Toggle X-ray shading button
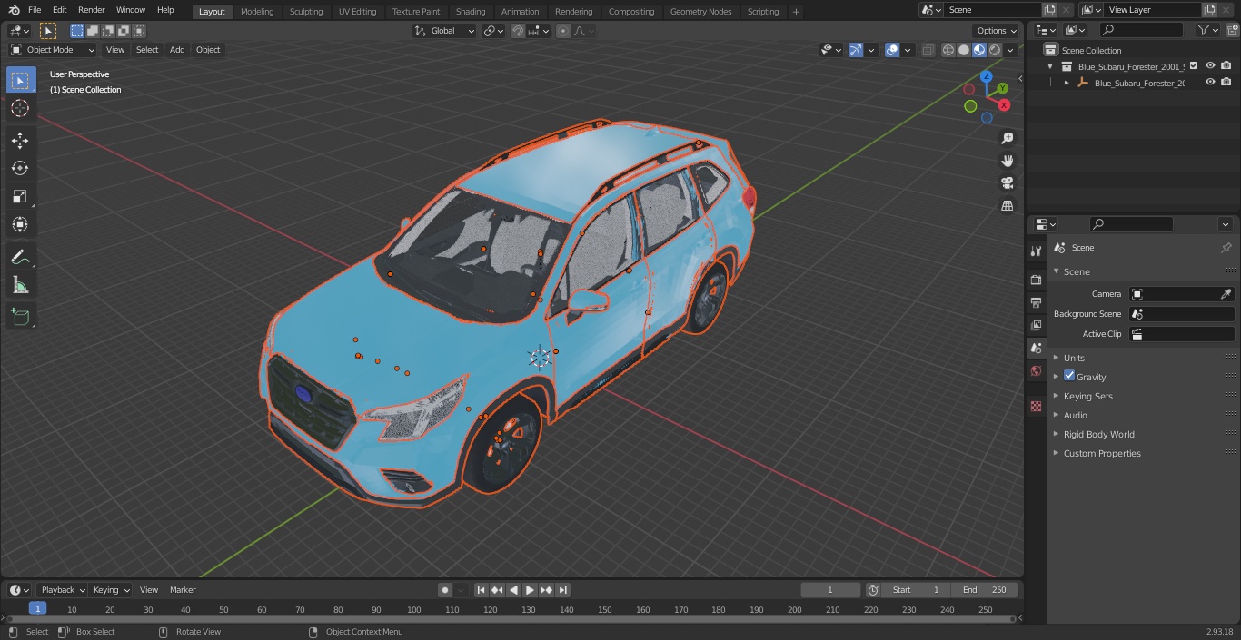 point(928,50)
